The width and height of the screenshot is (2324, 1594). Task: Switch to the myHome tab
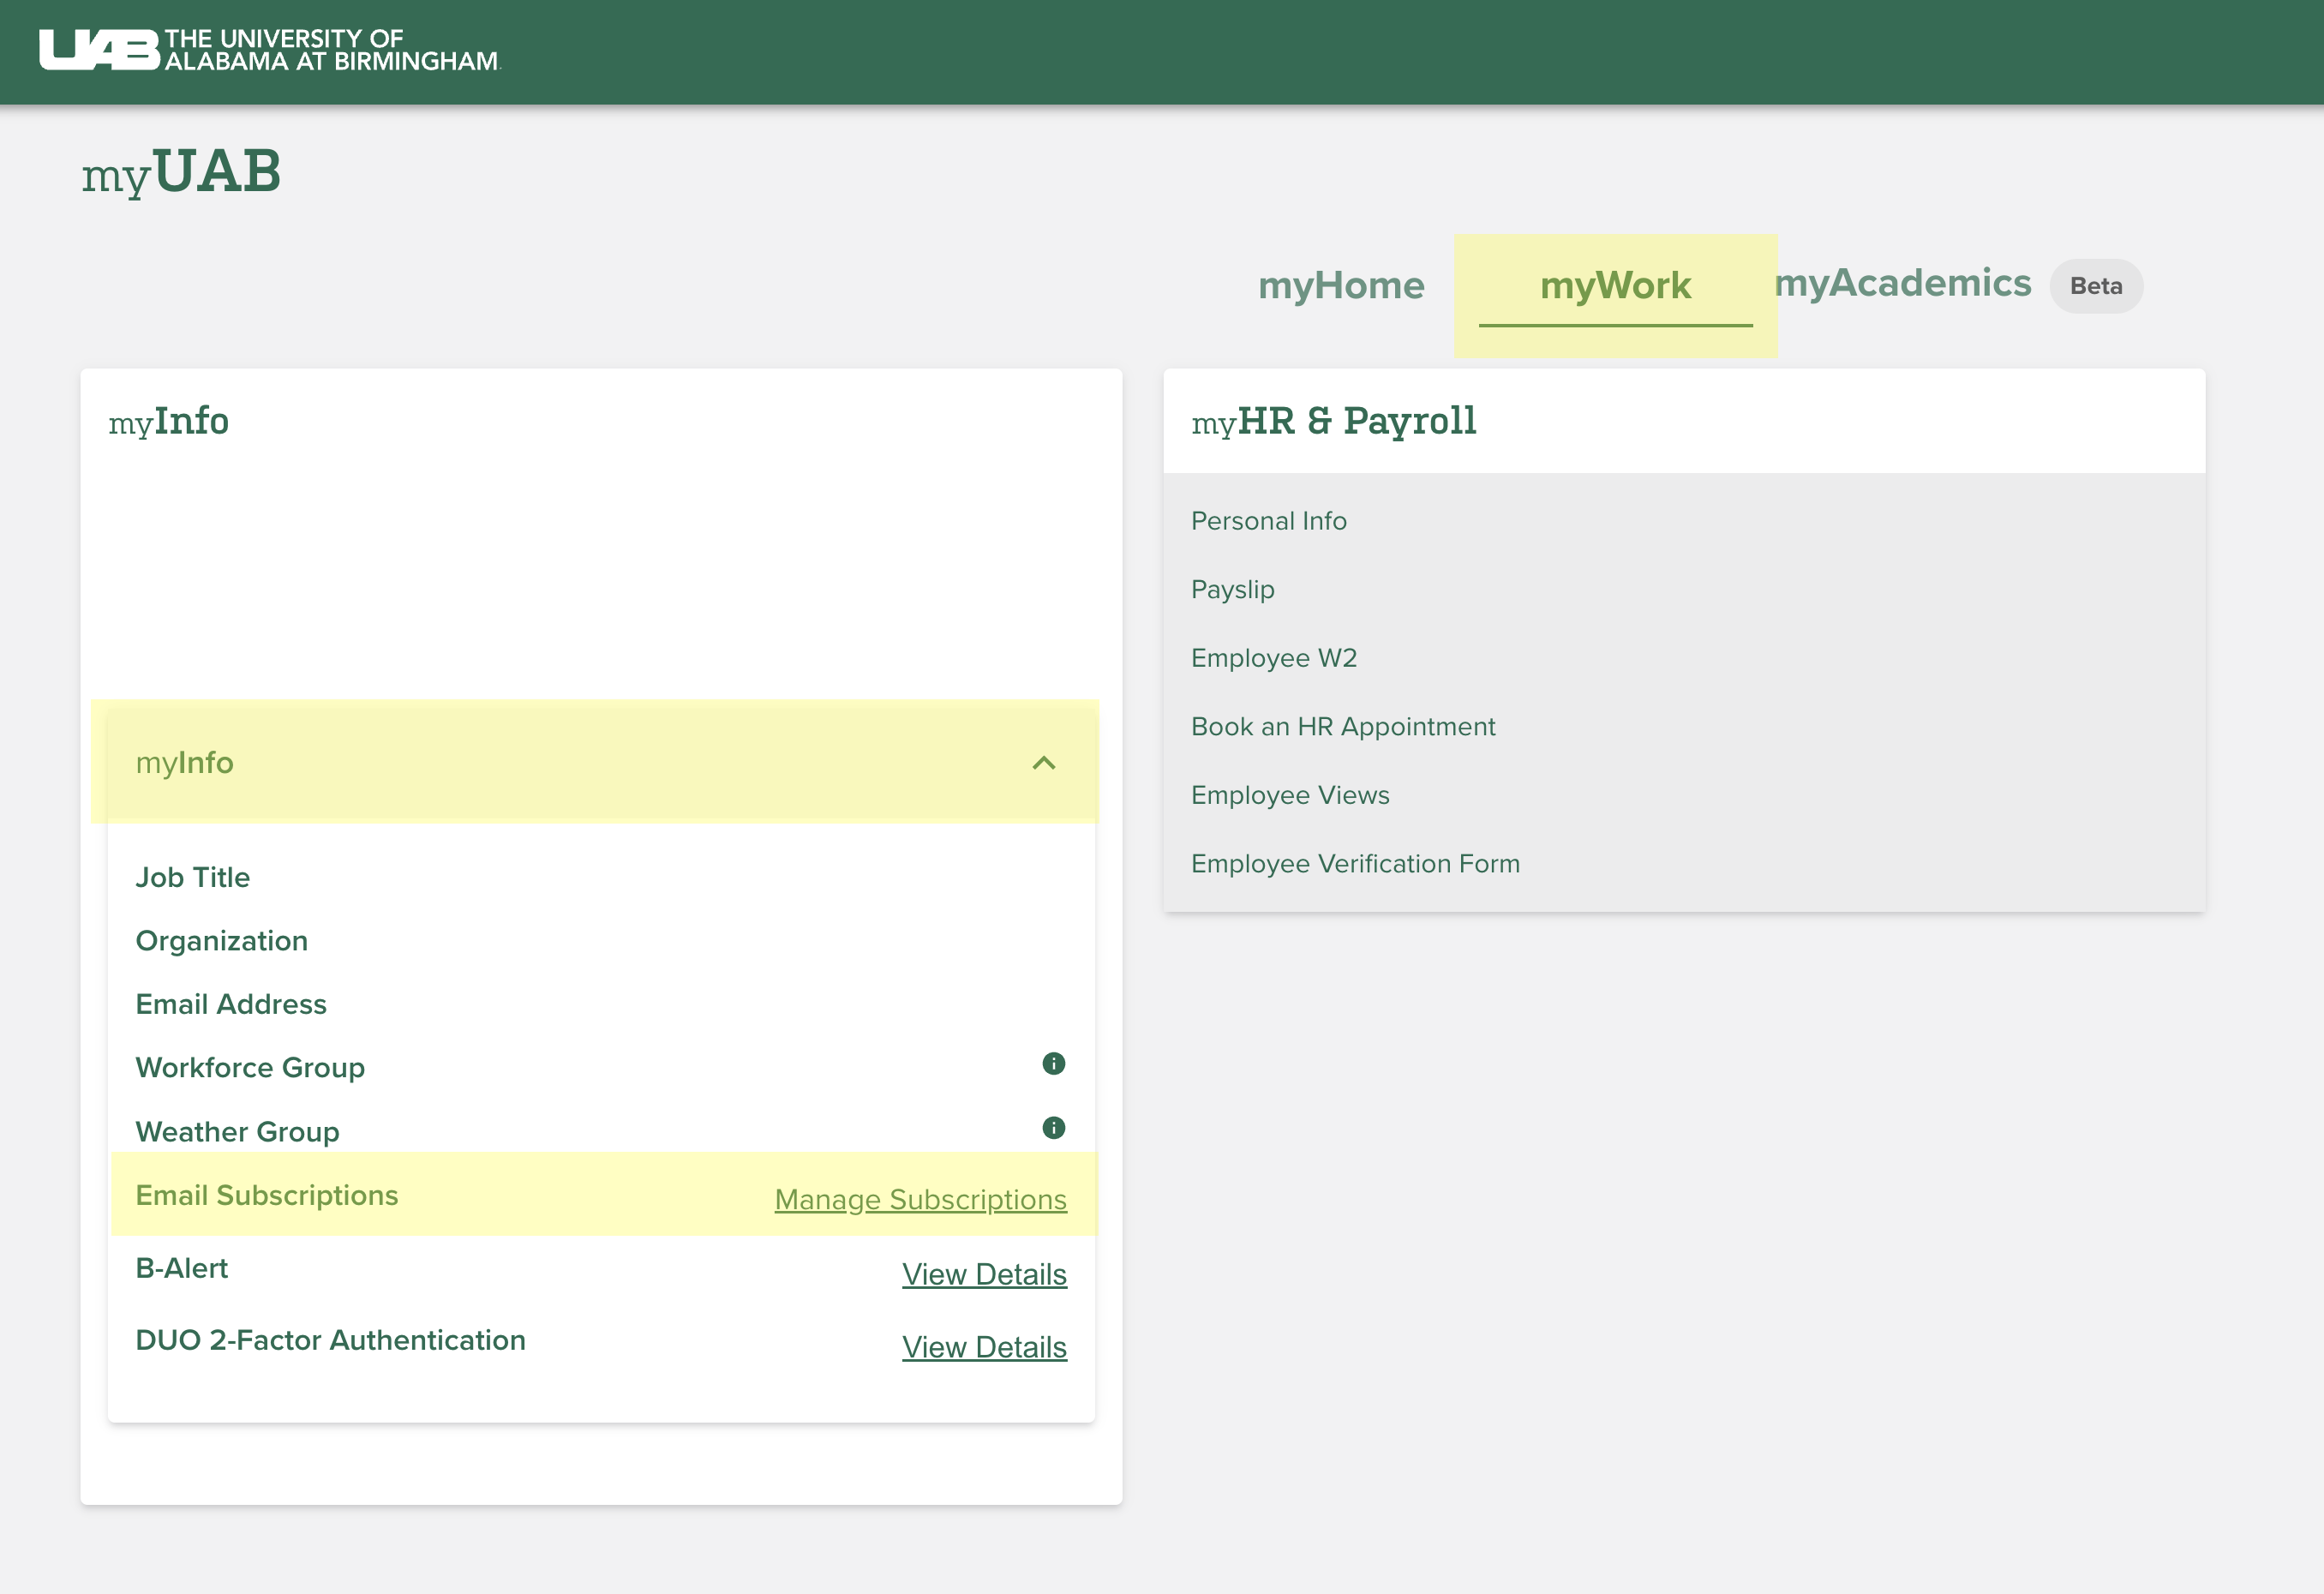coord(1340,286)
